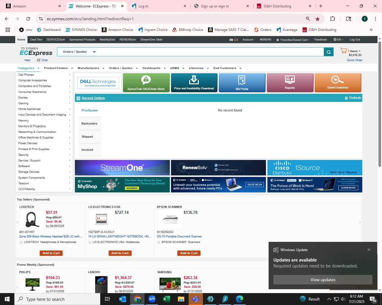Screen dimensions: 382x305
Task: Go back with browser back arrow
Action: click(7, 19)
